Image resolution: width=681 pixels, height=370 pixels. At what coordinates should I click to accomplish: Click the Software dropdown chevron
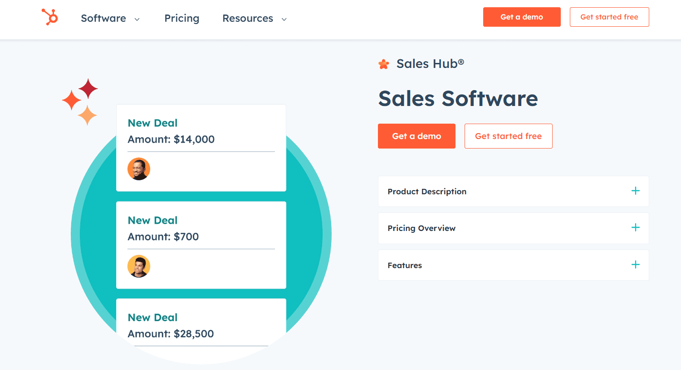point(137,19)
